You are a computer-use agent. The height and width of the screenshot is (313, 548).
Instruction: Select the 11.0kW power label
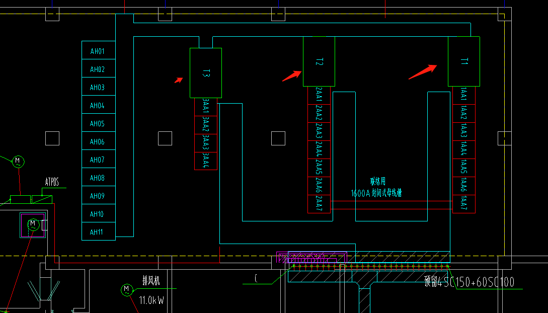(x=151, y=300)
